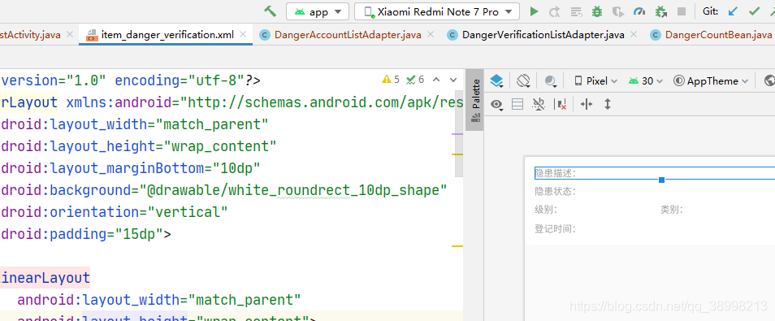Screen dimensions: 775x321
Task: Close the stActivity.java tab on the left
Action: 70,35
